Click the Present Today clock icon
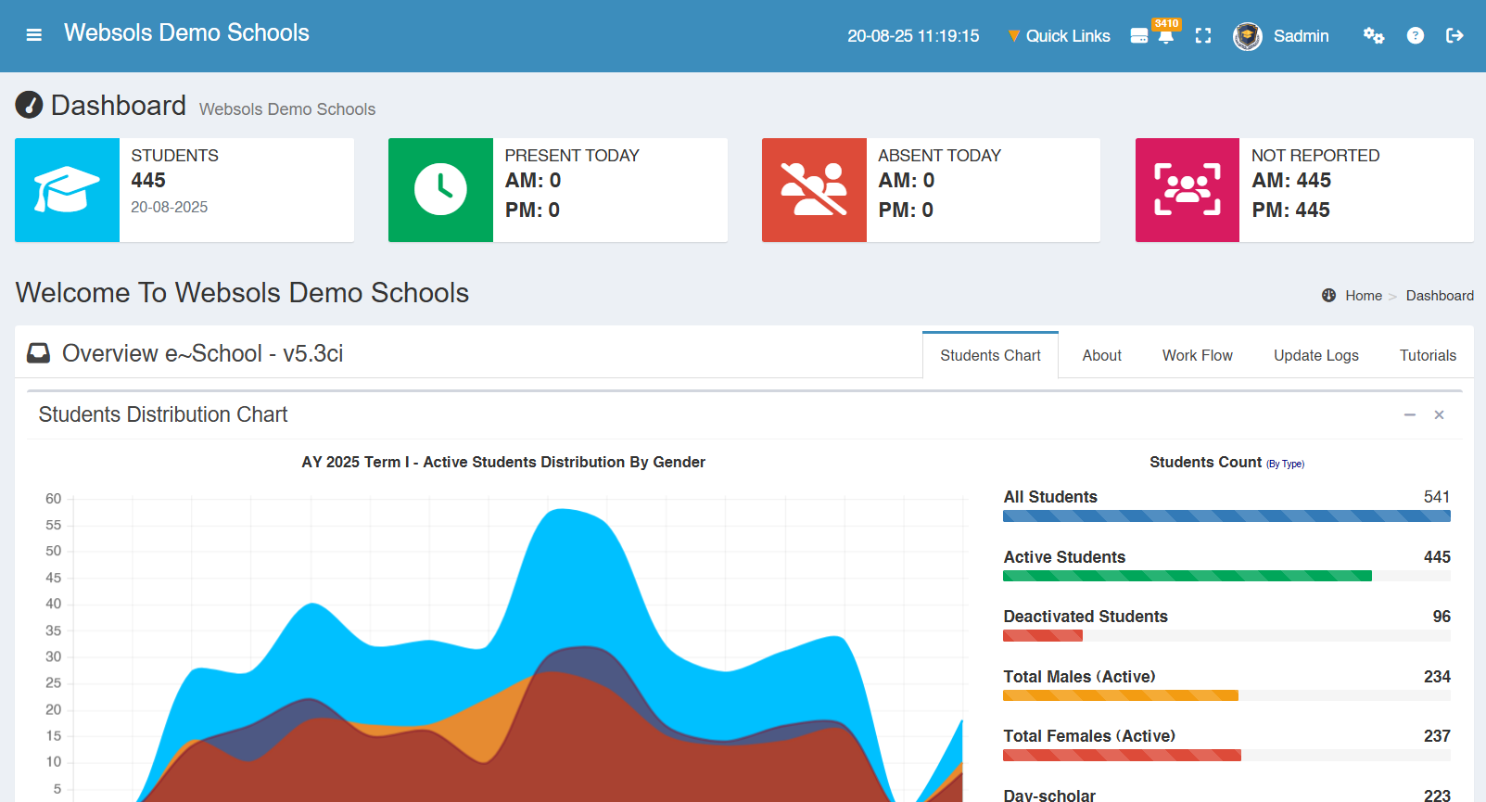The width and height of the screenshot is (1486, 802). point(440,190)
